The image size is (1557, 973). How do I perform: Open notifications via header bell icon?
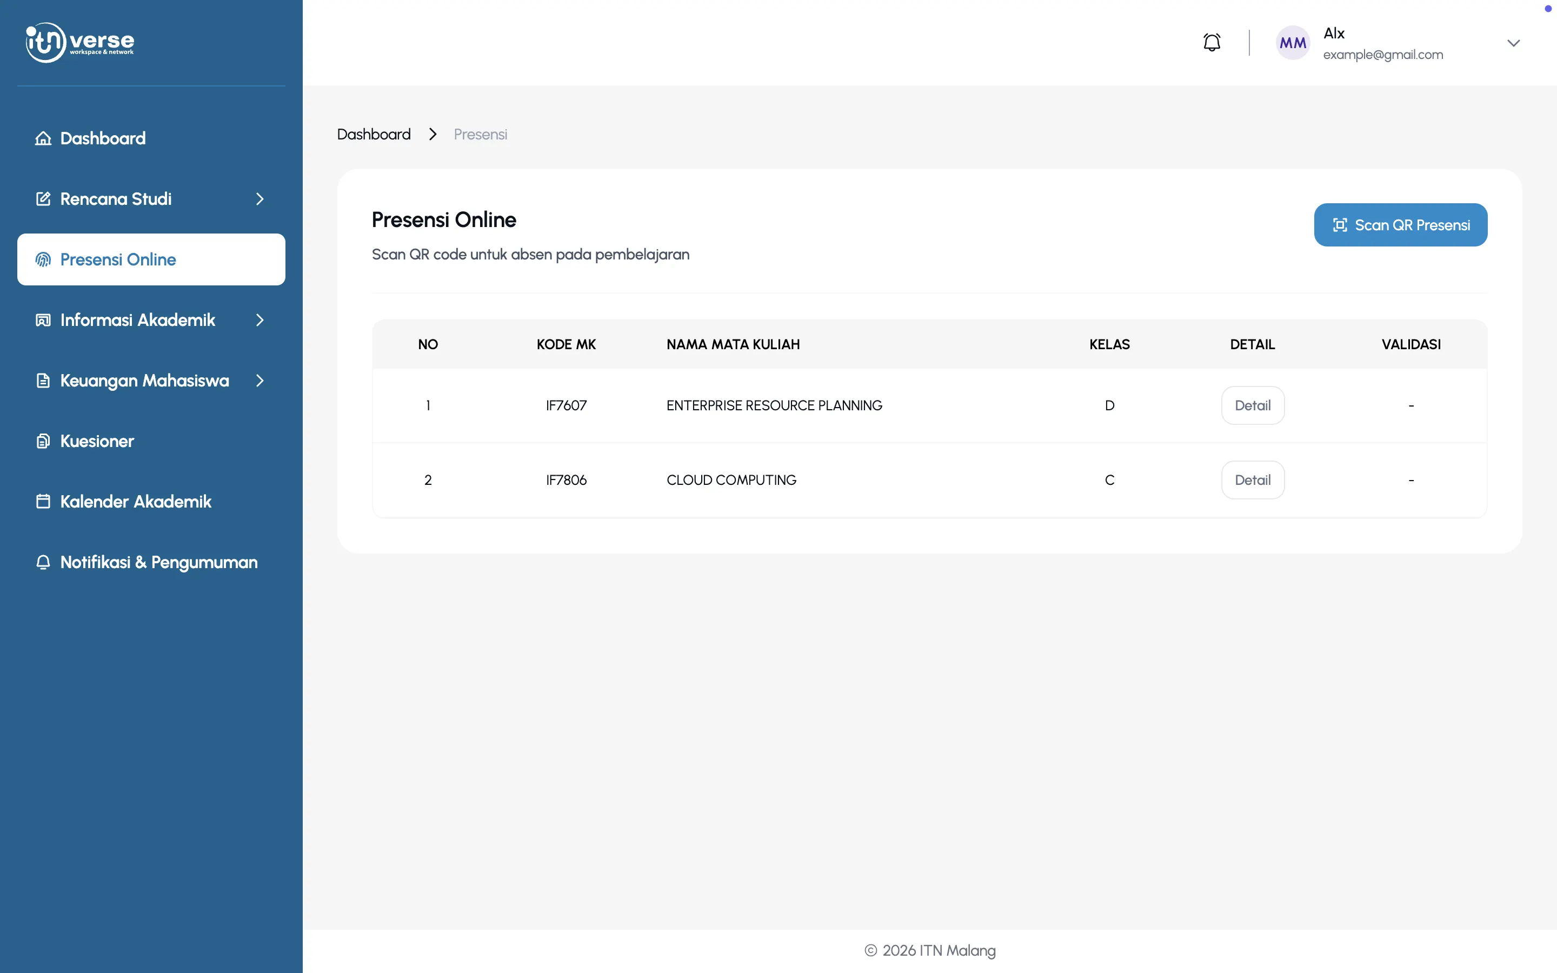point(1212,43)
